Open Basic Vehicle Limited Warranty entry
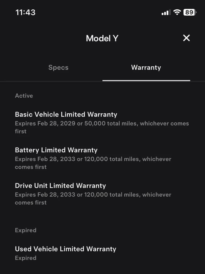Screen dimensions: 205x274 102,123
